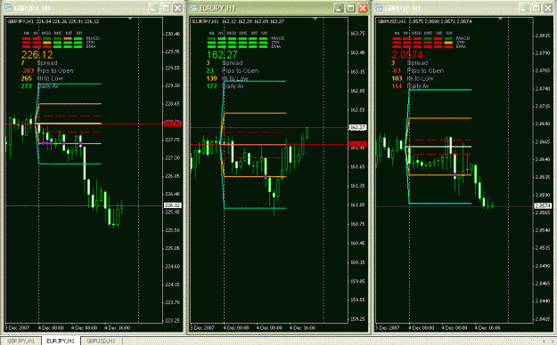Image resolution: width=557 pixels, height=345 pixels.
Task: Click the MACD indicator label in GBPJPY chart
Action: tap(93, 38)
